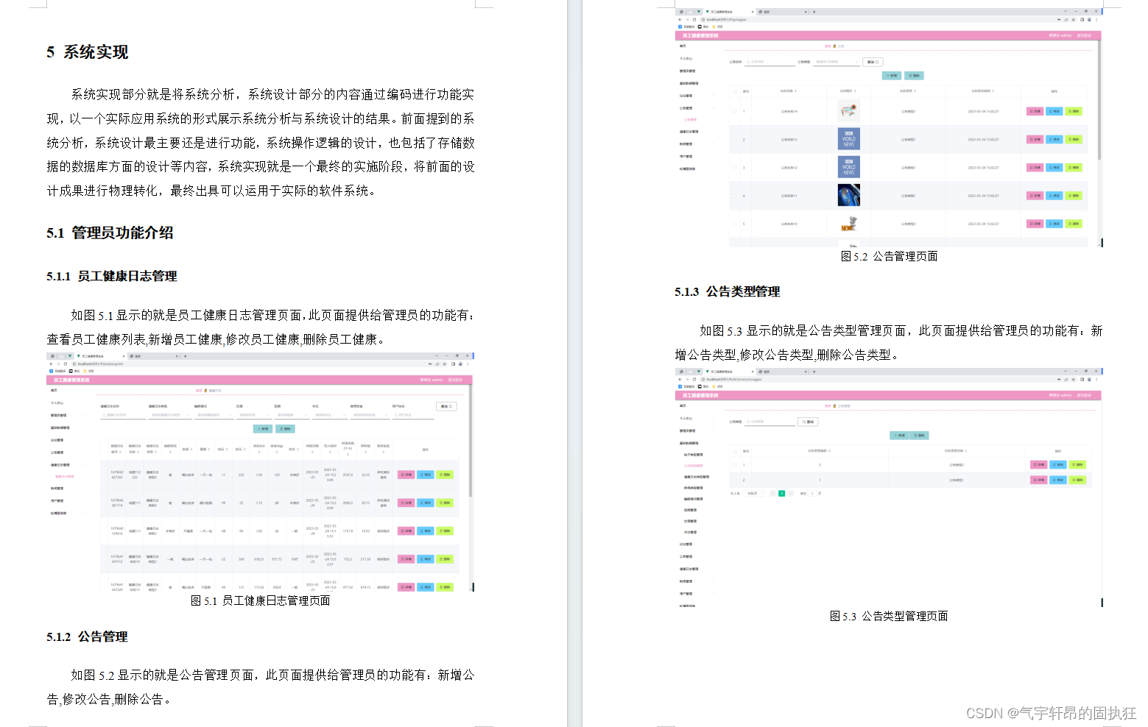Click next-page arrow in Figure 5.3 pagination
This screenshot has width=1148, height=727.
click(791, 493)
